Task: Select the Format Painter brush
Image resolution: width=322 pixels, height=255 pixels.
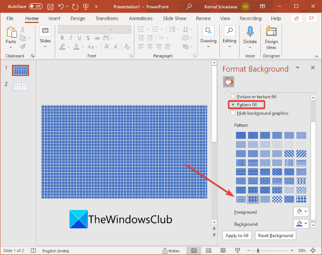Action: coord(23,46)
